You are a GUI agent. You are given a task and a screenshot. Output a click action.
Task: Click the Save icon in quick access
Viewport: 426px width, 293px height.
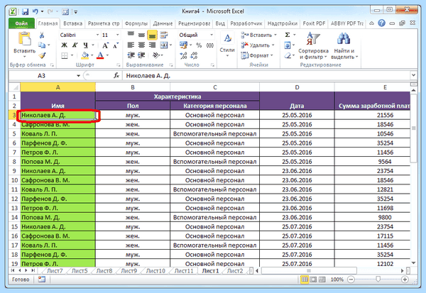coord(25,11)
